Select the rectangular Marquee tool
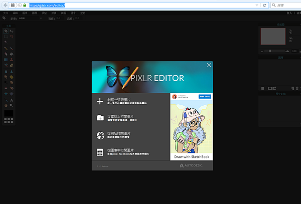Image resolution: width=301 pixels, height=204 pixels. pos(6,37)
